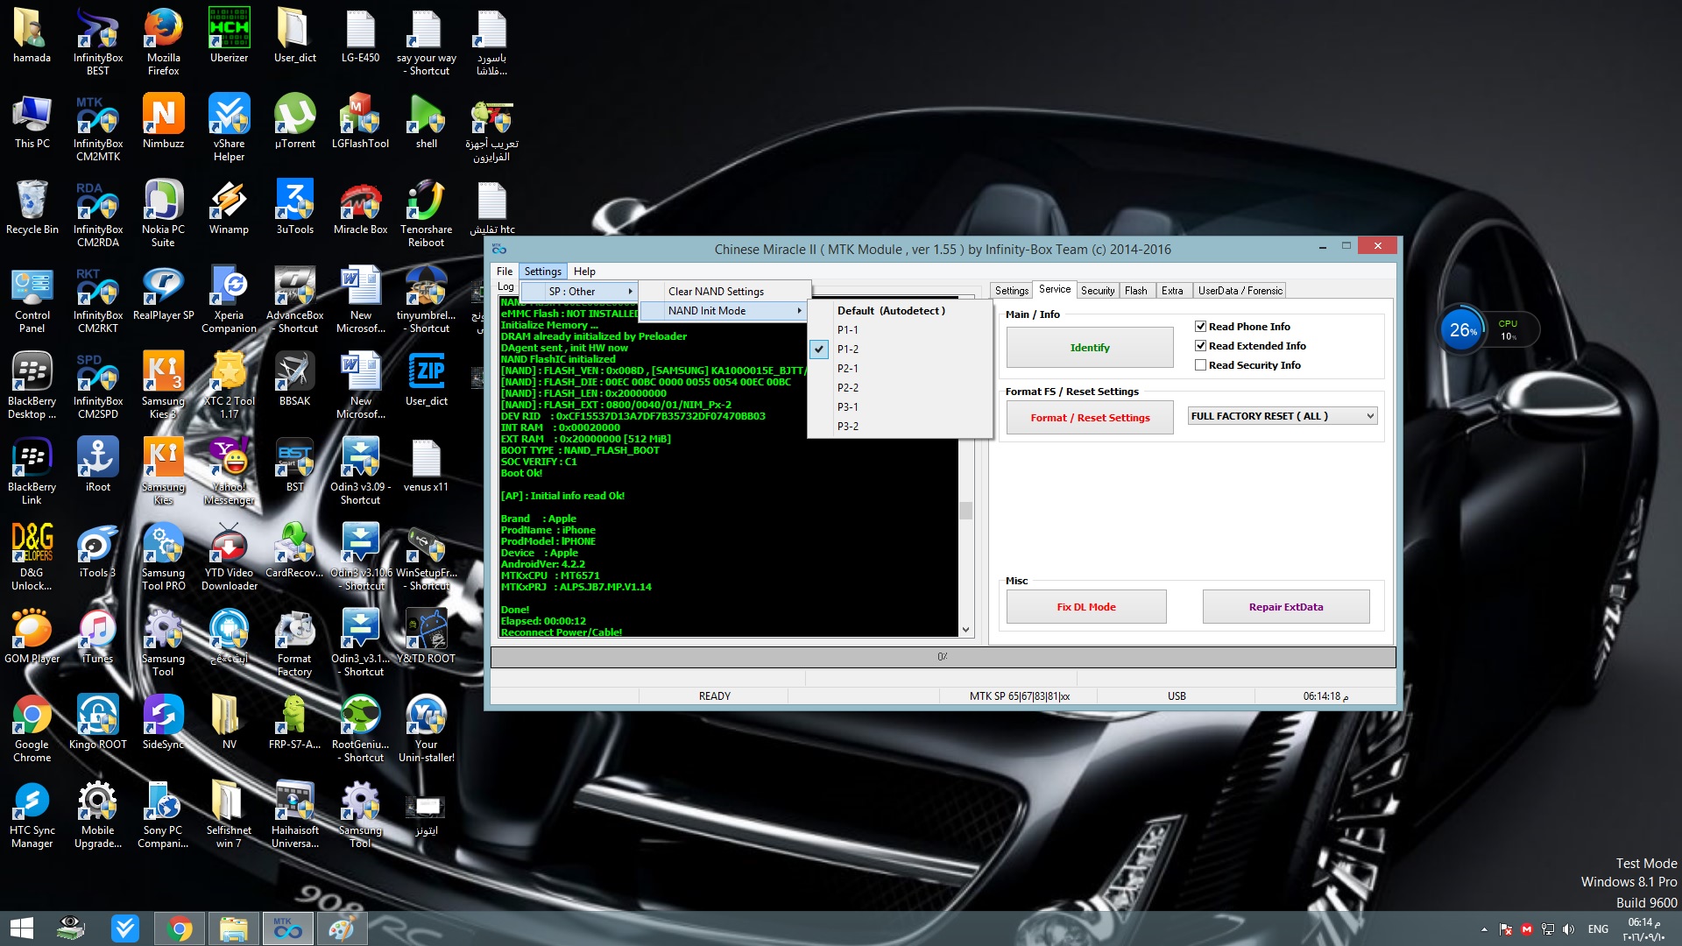Switch to the Extra tab
The height and width of the screenshot is (946, 1682).
(x=1172, y=291)
